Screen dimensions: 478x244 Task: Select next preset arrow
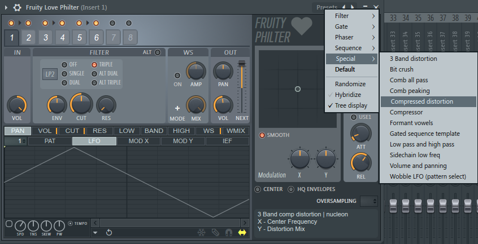point(353,7)
